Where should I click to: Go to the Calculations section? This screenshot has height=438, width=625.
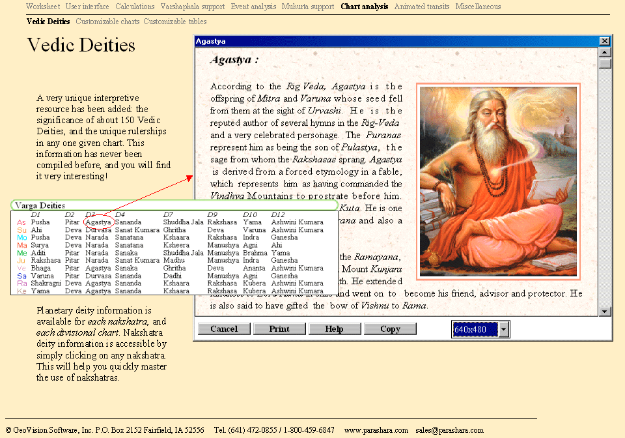(x=135, y=7)
